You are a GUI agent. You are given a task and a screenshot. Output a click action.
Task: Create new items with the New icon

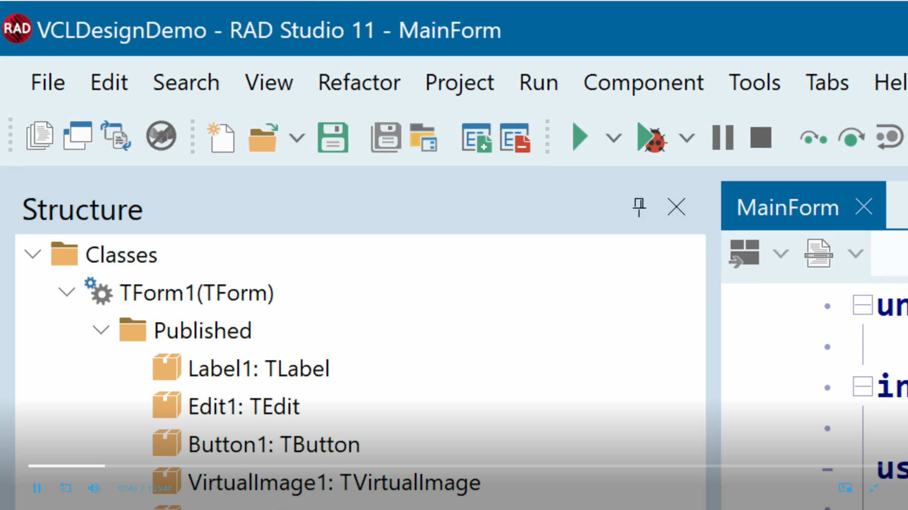pyautogui.click(x=221, y=137)
